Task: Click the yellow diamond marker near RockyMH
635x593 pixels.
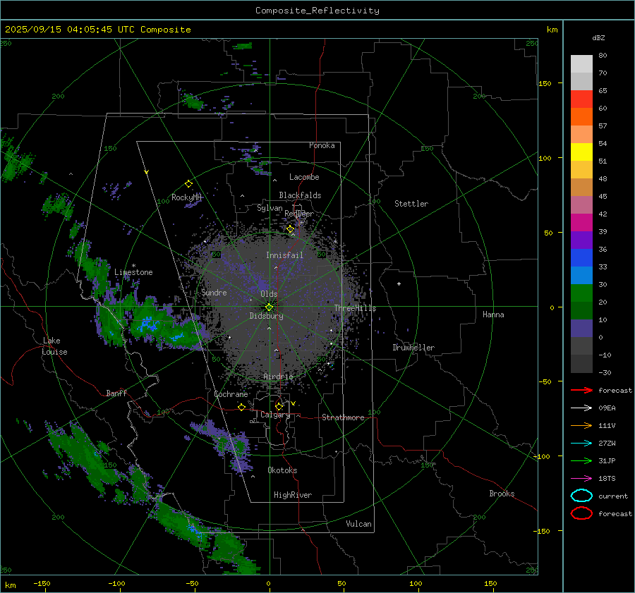Action: pyautogui.click(x=188, y=184)
